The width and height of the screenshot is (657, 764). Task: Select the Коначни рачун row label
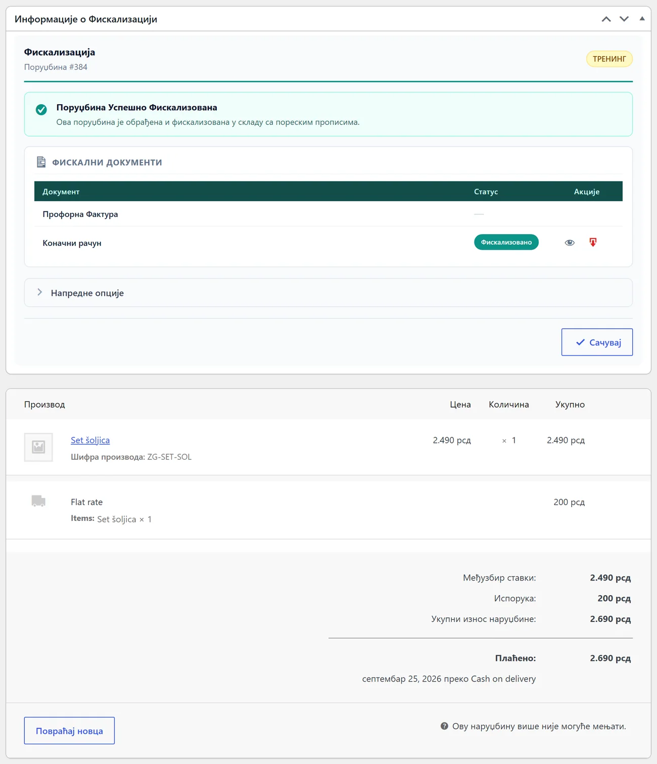(72, 243)
